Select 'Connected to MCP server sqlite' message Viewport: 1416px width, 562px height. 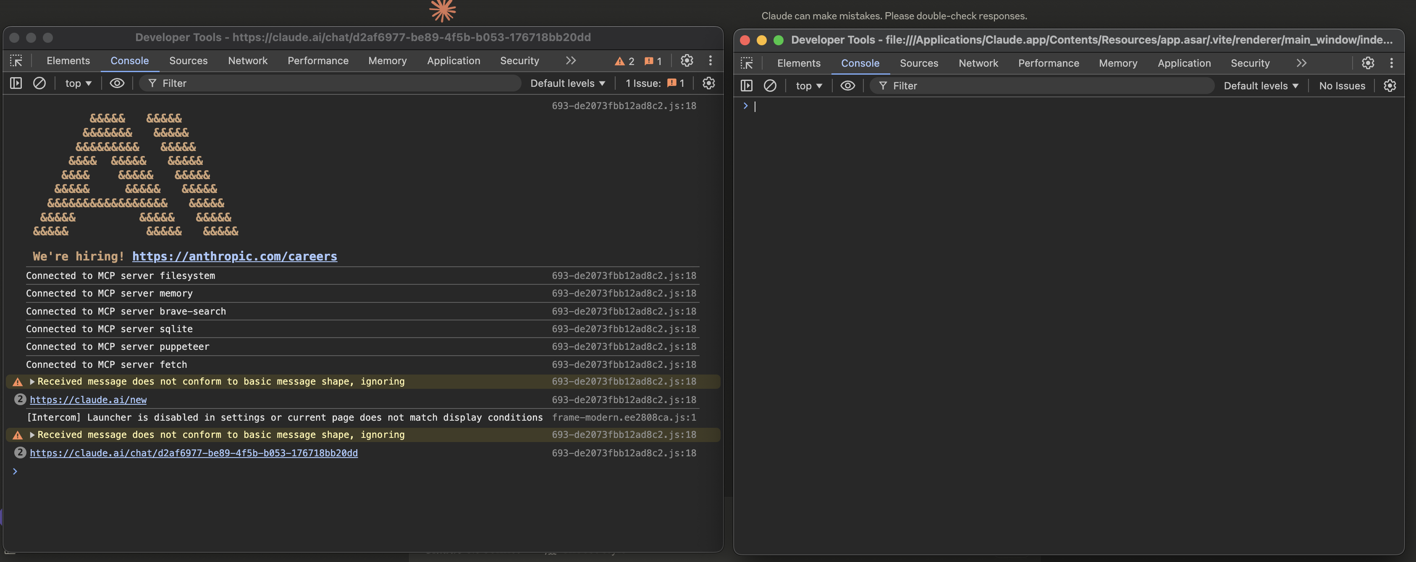coord(109,329)
